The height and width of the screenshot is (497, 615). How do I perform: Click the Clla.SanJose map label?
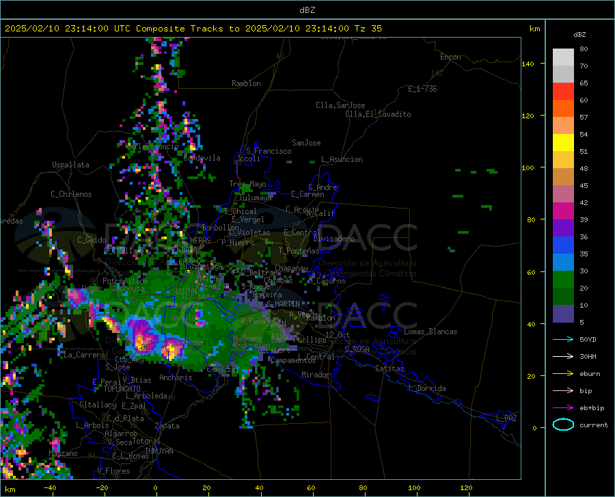[x=340, y=105]
